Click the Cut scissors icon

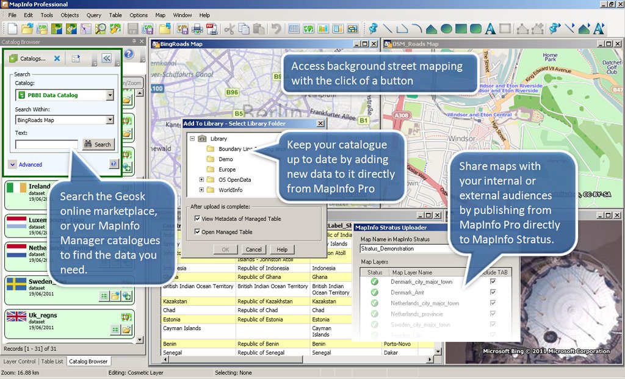pos(229,29)
